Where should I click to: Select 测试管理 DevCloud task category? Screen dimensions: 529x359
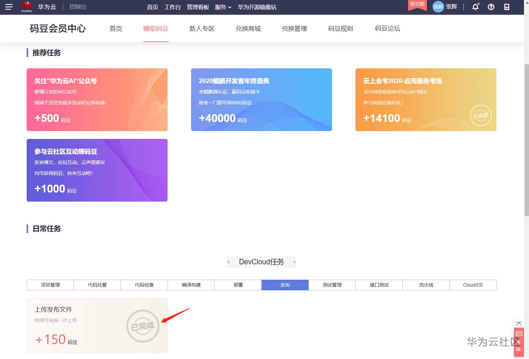(332, 285)
